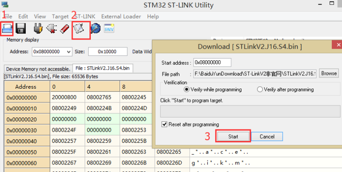342x172 pixels.
Task: Open the SWV viewer icon
Action: click(109, 28)
